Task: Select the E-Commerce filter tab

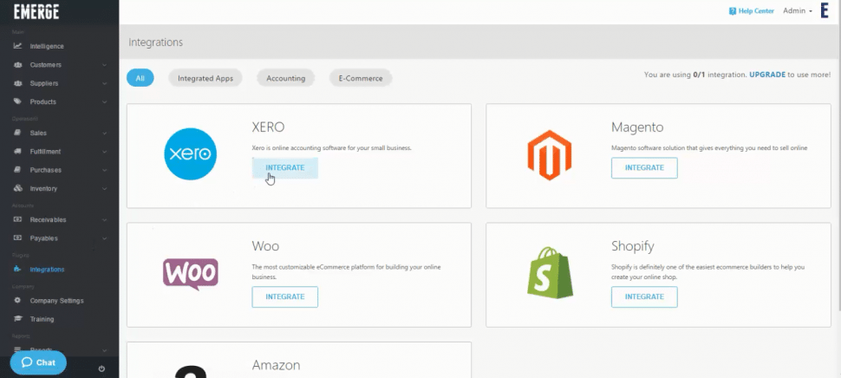Action: (x=361, y=78)
